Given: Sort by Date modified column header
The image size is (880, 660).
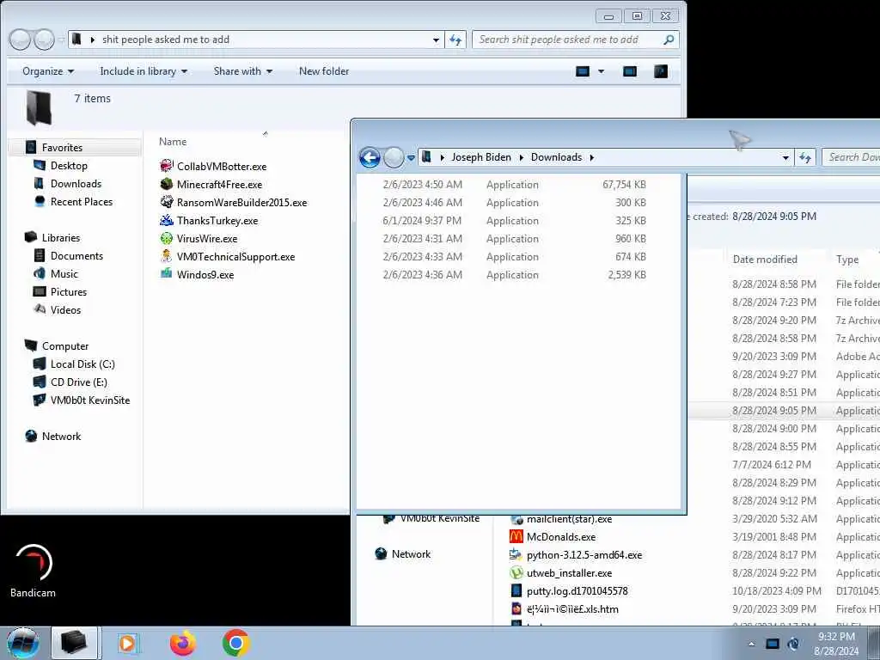Looking at the screenshot, I should 765,260.
